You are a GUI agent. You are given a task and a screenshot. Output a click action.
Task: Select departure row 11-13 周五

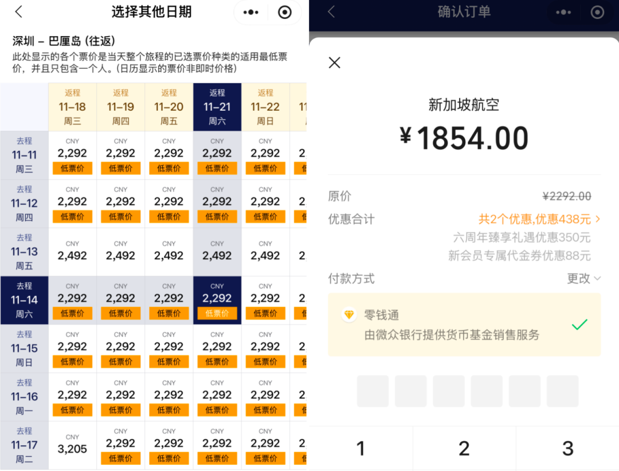pyautogui.click(x=24, y=252)
